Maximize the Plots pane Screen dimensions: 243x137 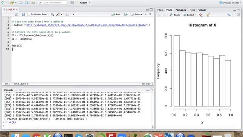click(238, 10)
